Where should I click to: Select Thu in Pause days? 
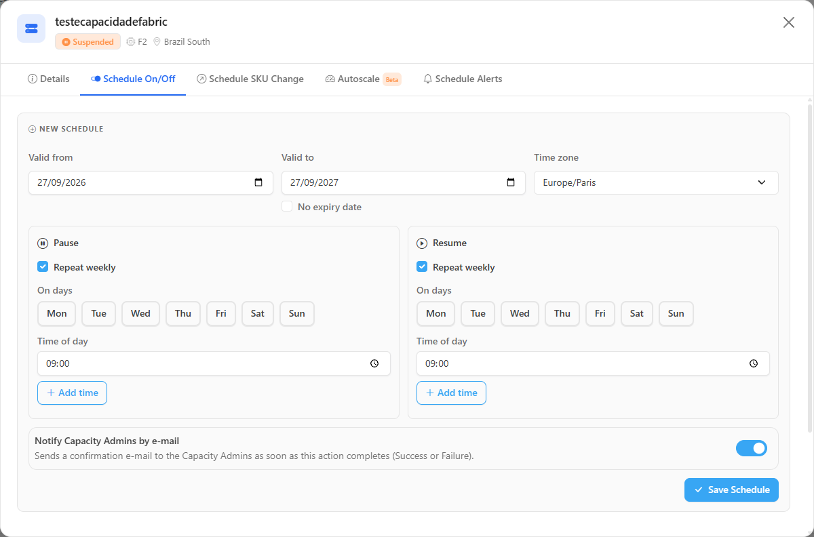pyautogui.click(x=183, y=313)
